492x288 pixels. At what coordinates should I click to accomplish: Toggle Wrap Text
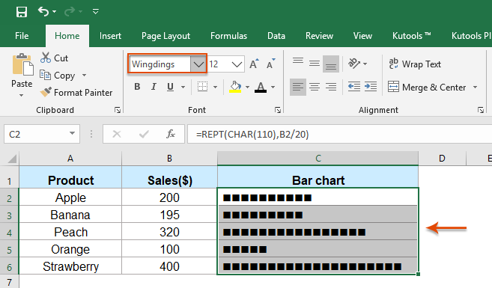point(415,64)
